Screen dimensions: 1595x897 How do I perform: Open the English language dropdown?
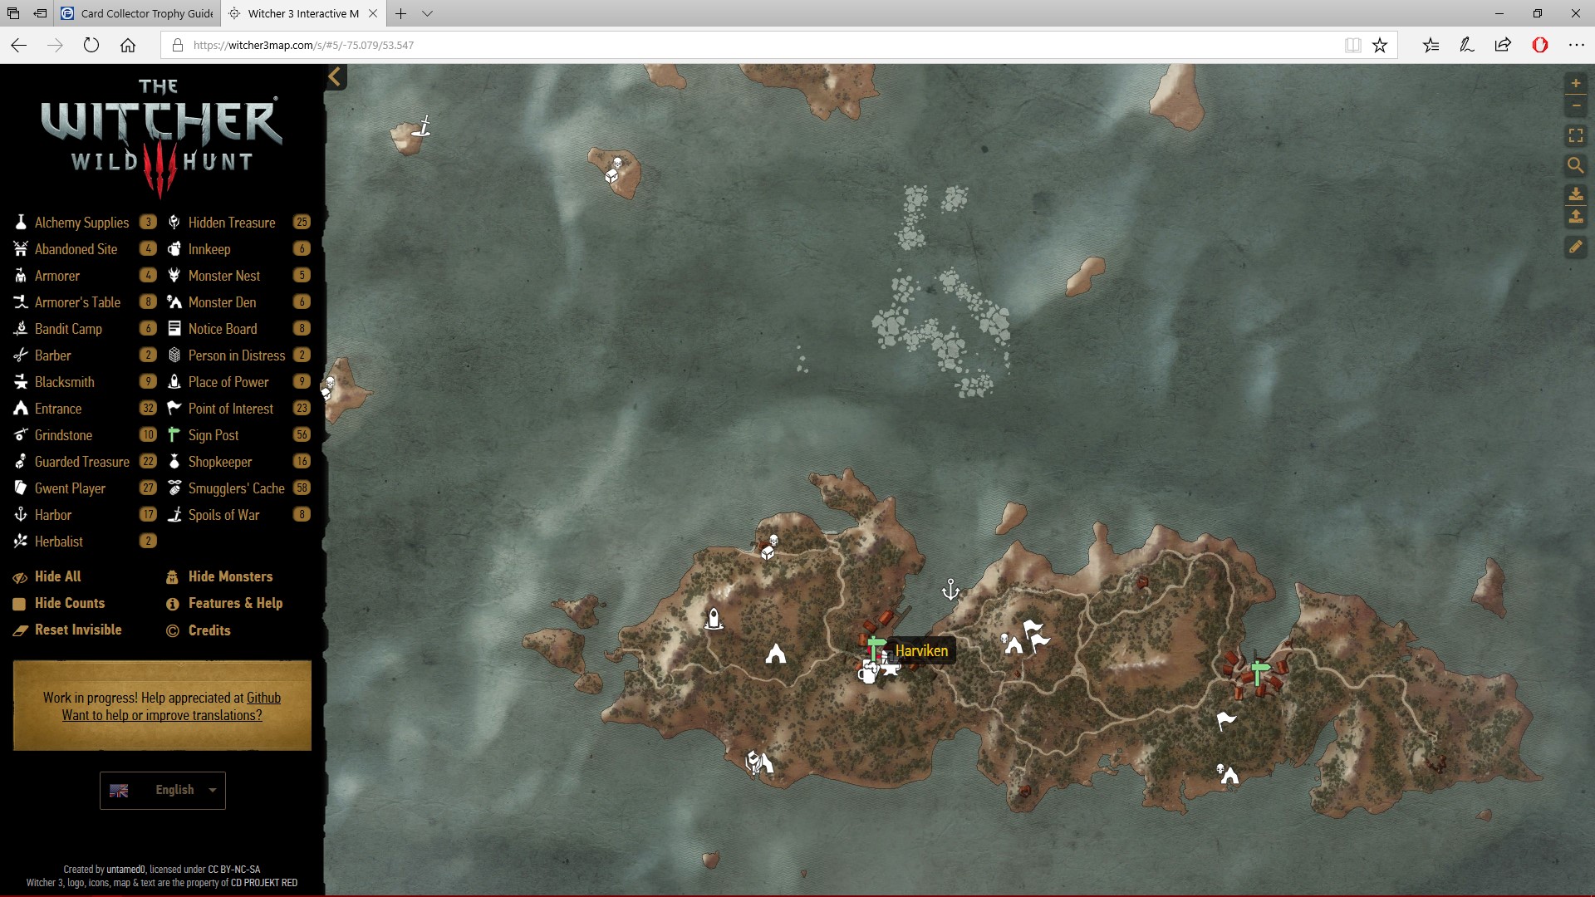coord(163,790)
